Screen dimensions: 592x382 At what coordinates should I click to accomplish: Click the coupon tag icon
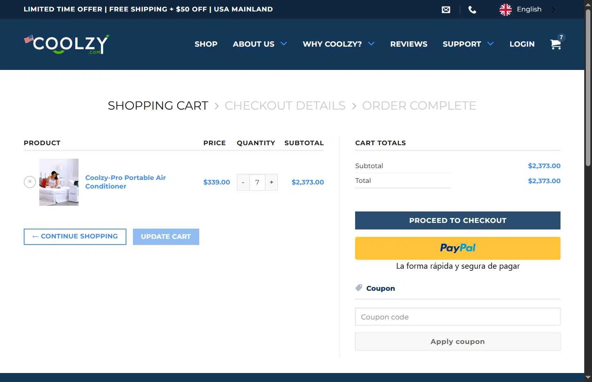click(359, 288)
